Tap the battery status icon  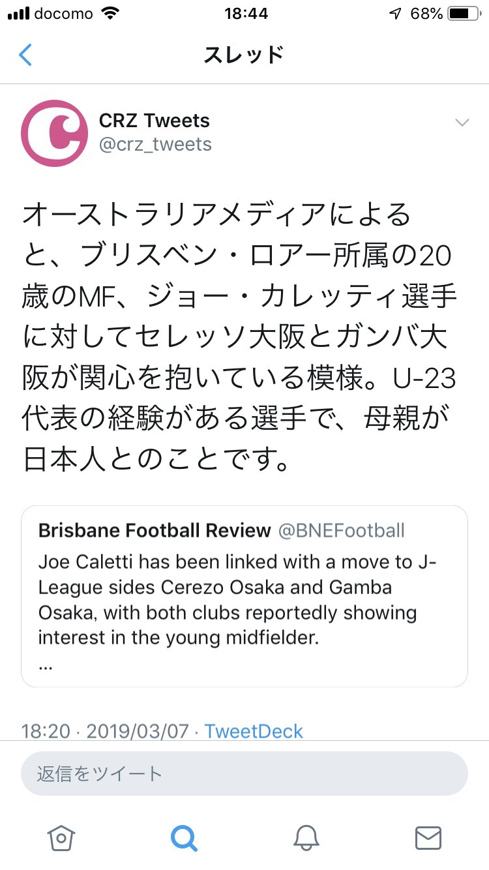(464, 13)
